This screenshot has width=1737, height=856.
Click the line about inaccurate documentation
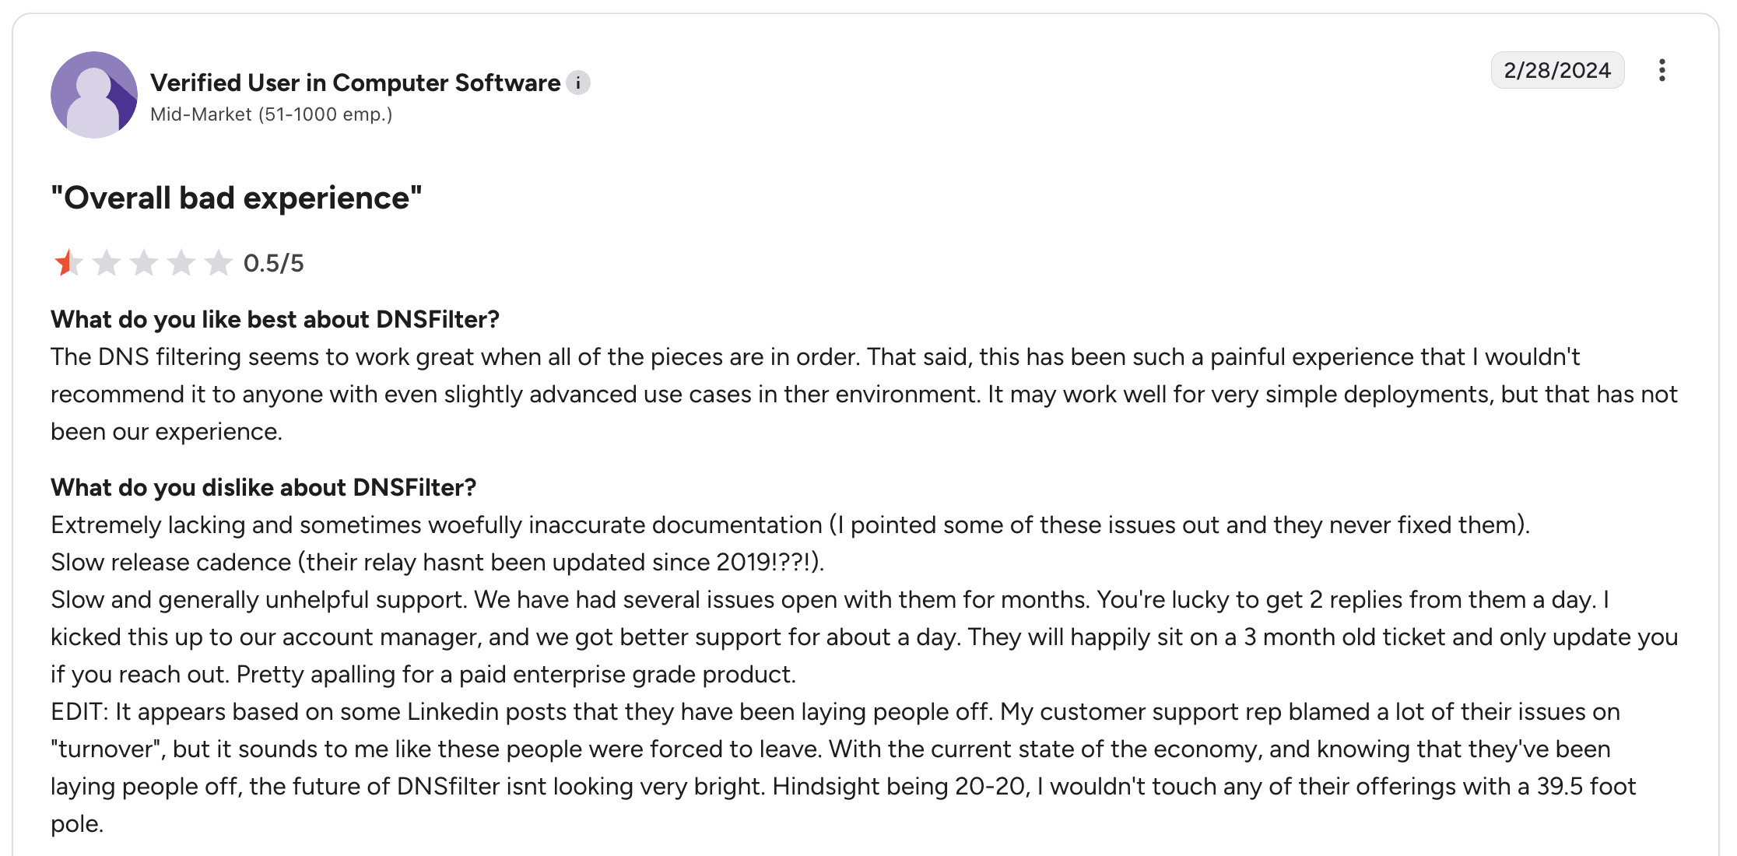point(790,524)
